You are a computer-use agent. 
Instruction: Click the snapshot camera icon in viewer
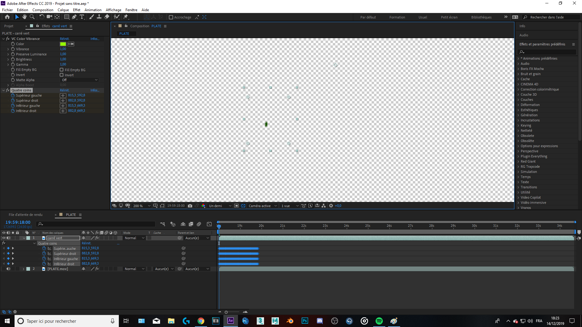(190, 206)
